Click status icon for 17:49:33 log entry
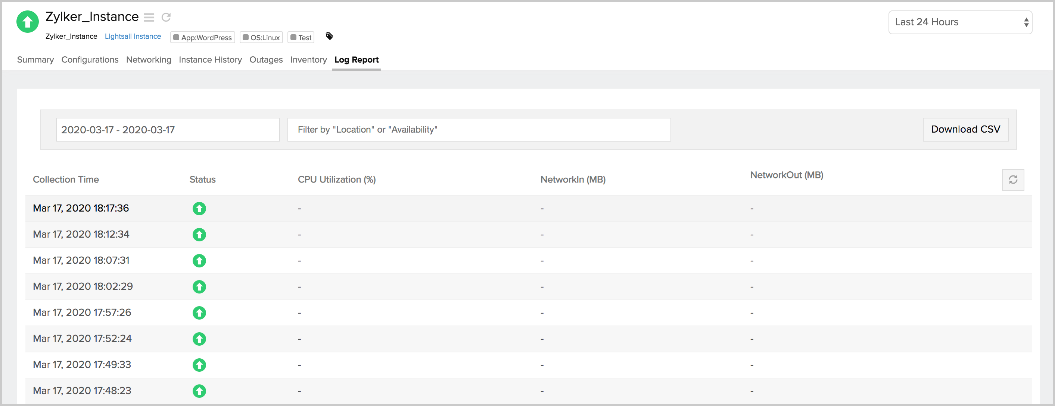Screen dimensions: 1055x406 point(199,365)
